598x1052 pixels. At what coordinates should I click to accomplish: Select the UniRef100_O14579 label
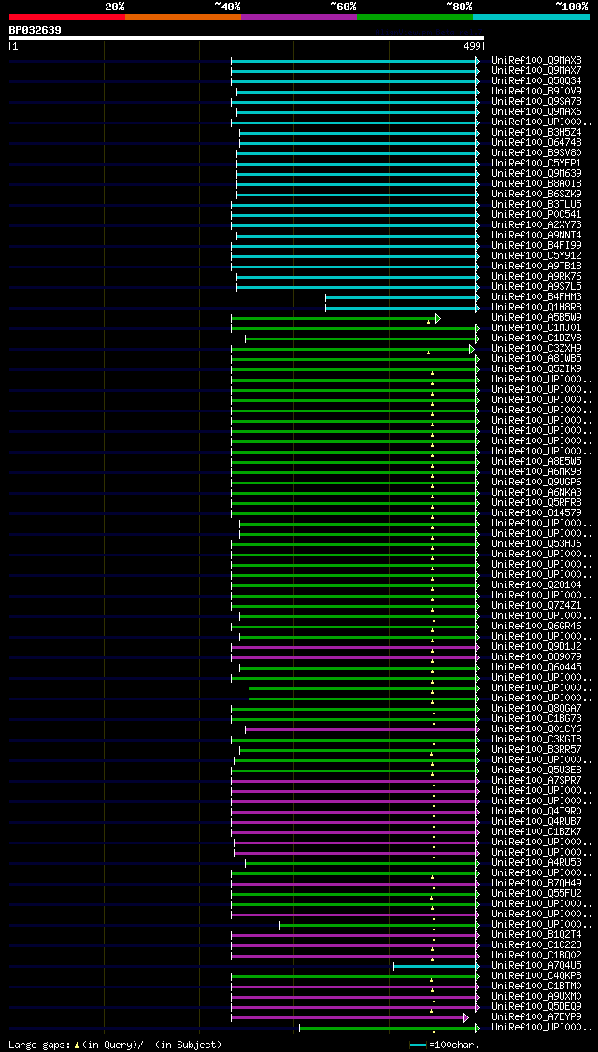[x=536, y=513]
